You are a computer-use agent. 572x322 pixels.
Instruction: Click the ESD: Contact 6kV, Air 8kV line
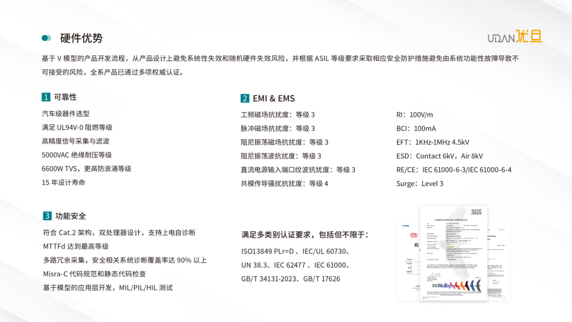(439, 156)
